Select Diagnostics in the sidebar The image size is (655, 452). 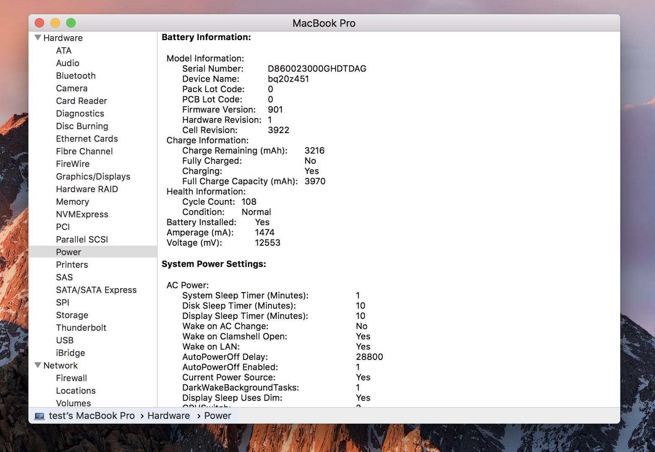(x=80, y=113)
